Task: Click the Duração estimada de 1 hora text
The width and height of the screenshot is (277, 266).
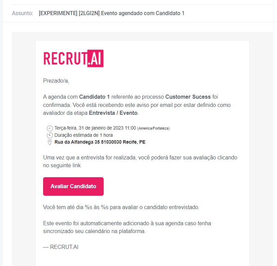Action: coord(83,135)
